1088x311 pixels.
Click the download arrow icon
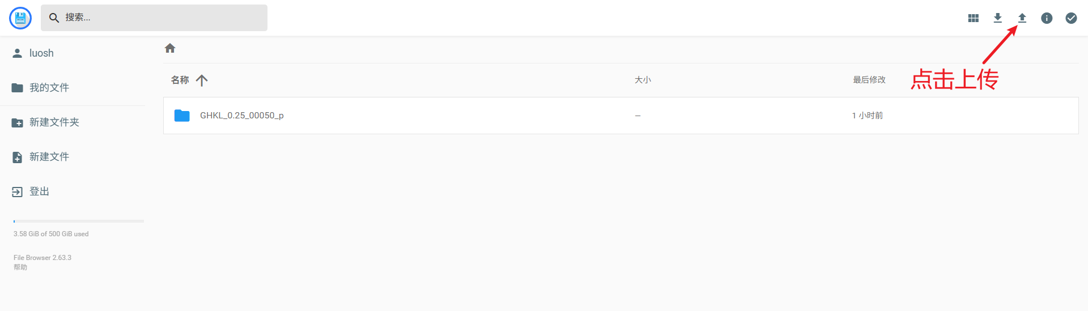coord(998,18)
